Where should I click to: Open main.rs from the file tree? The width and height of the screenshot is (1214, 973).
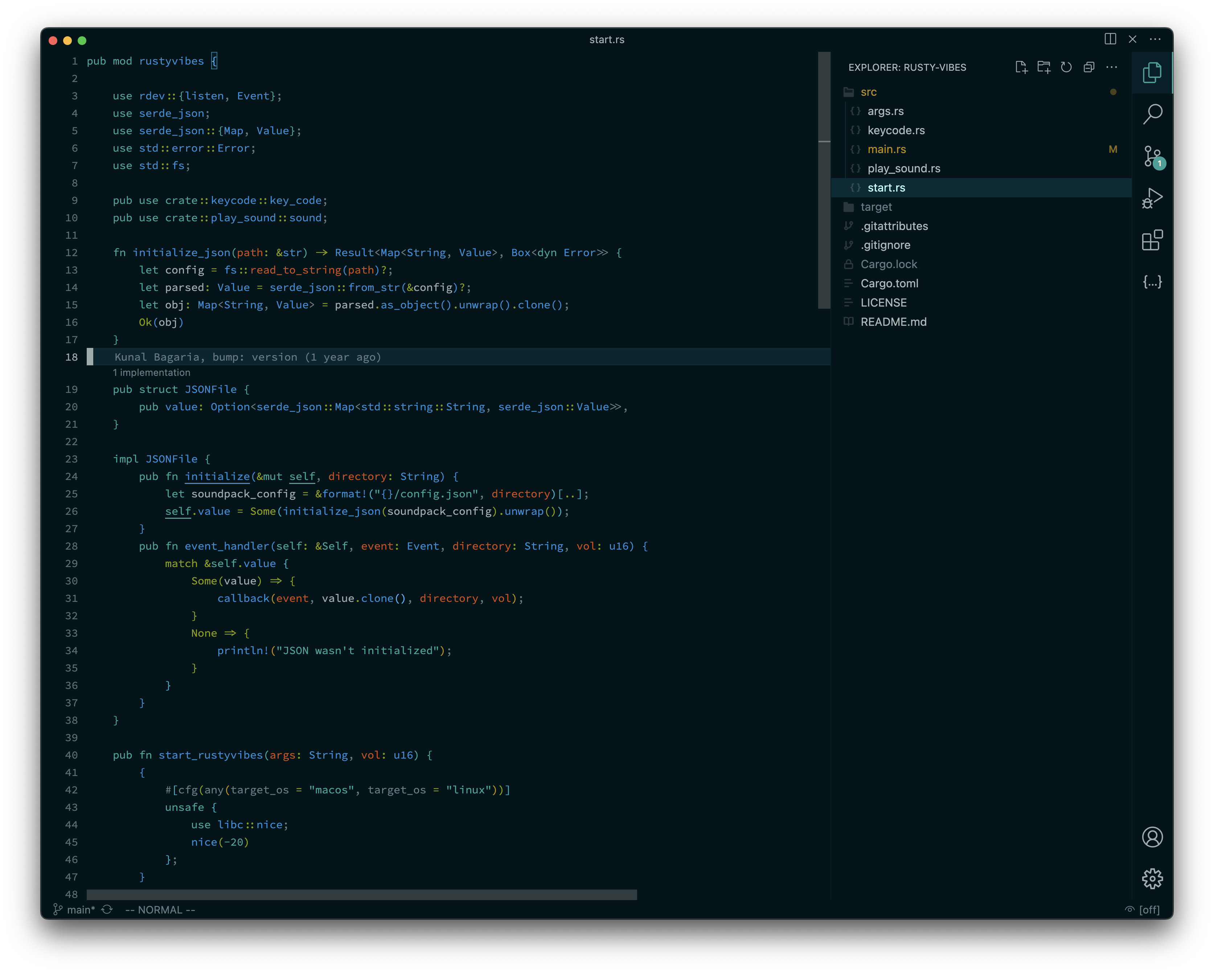(x=886, y=149)
